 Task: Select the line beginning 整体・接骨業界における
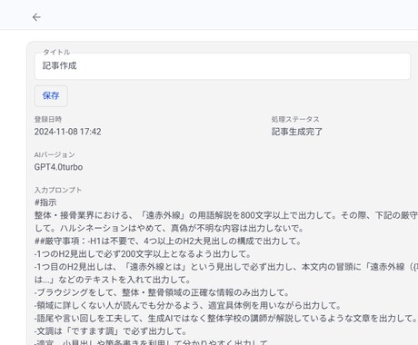[x=226, y=215]
